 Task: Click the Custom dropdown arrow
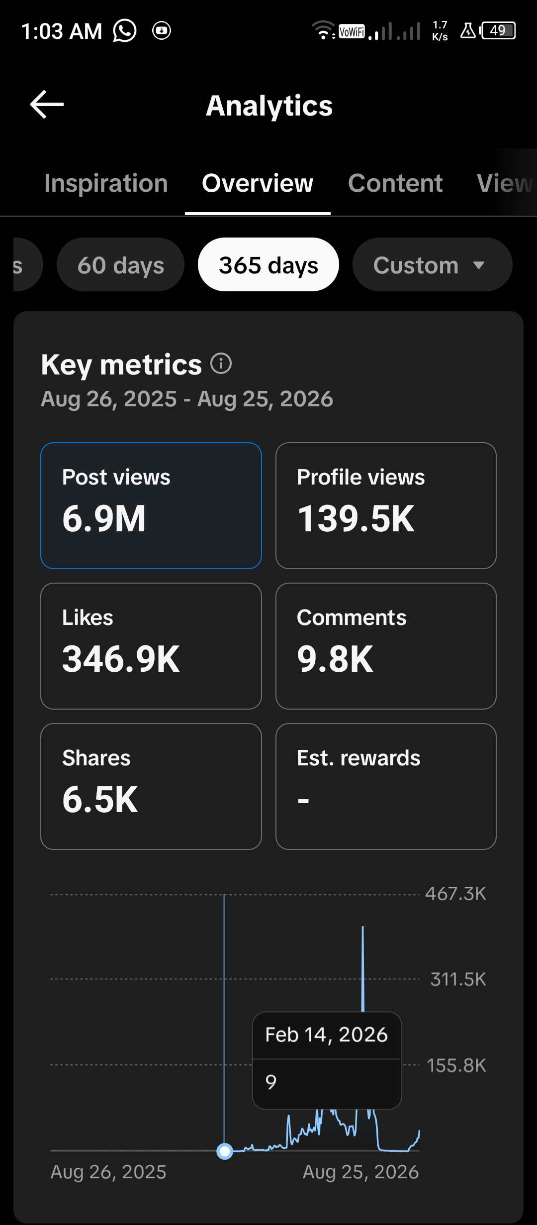tap(479, 265)
